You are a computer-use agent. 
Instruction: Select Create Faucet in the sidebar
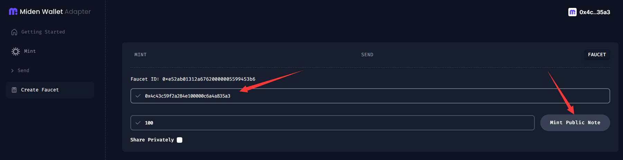click(x=40, y=90)
